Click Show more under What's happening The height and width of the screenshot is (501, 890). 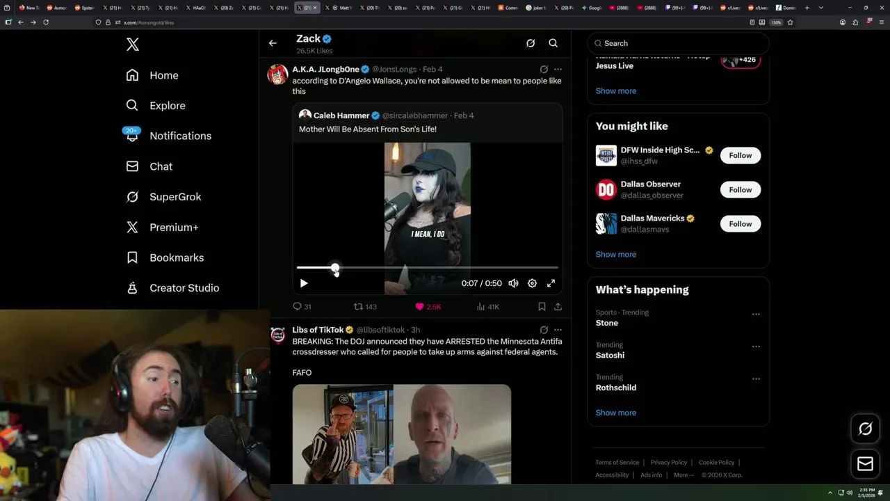[616, 413]
